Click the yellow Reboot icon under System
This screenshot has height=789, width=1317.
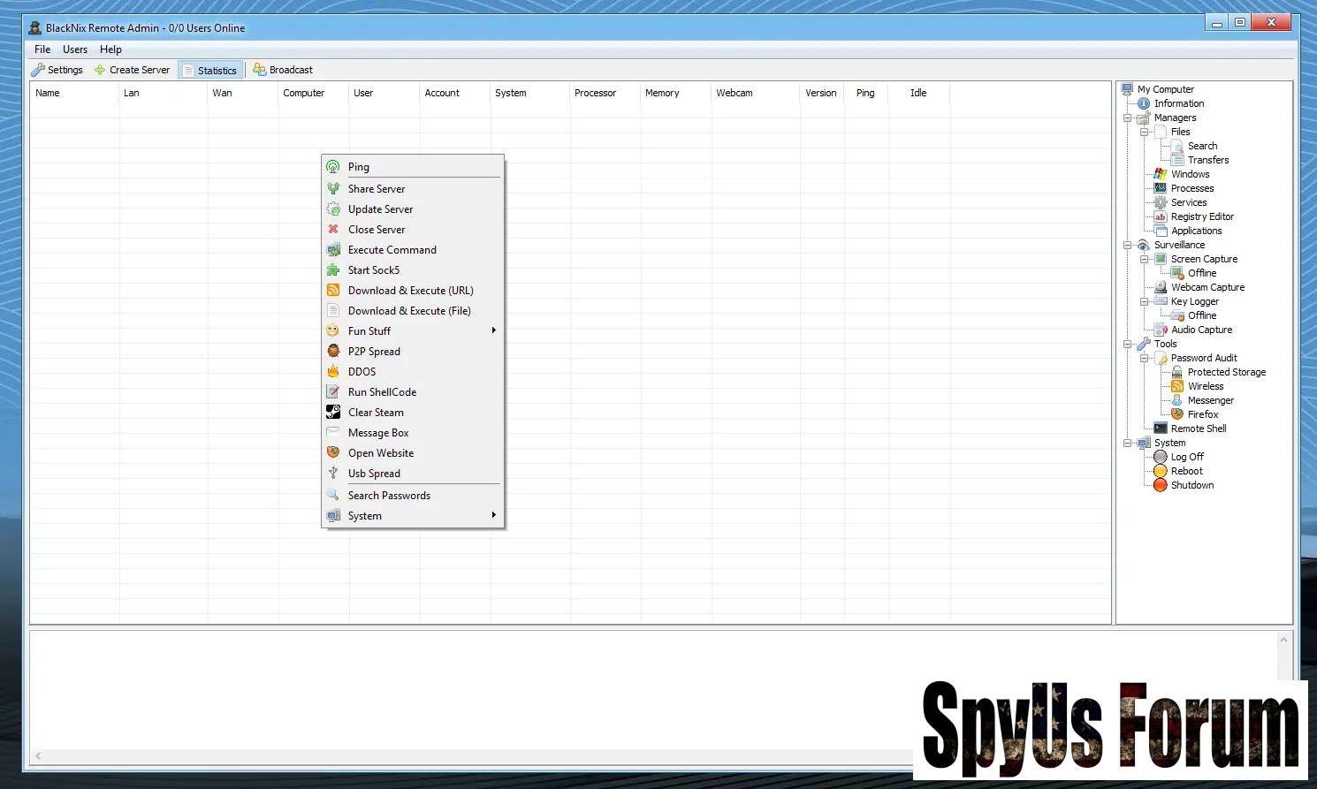1161,471
